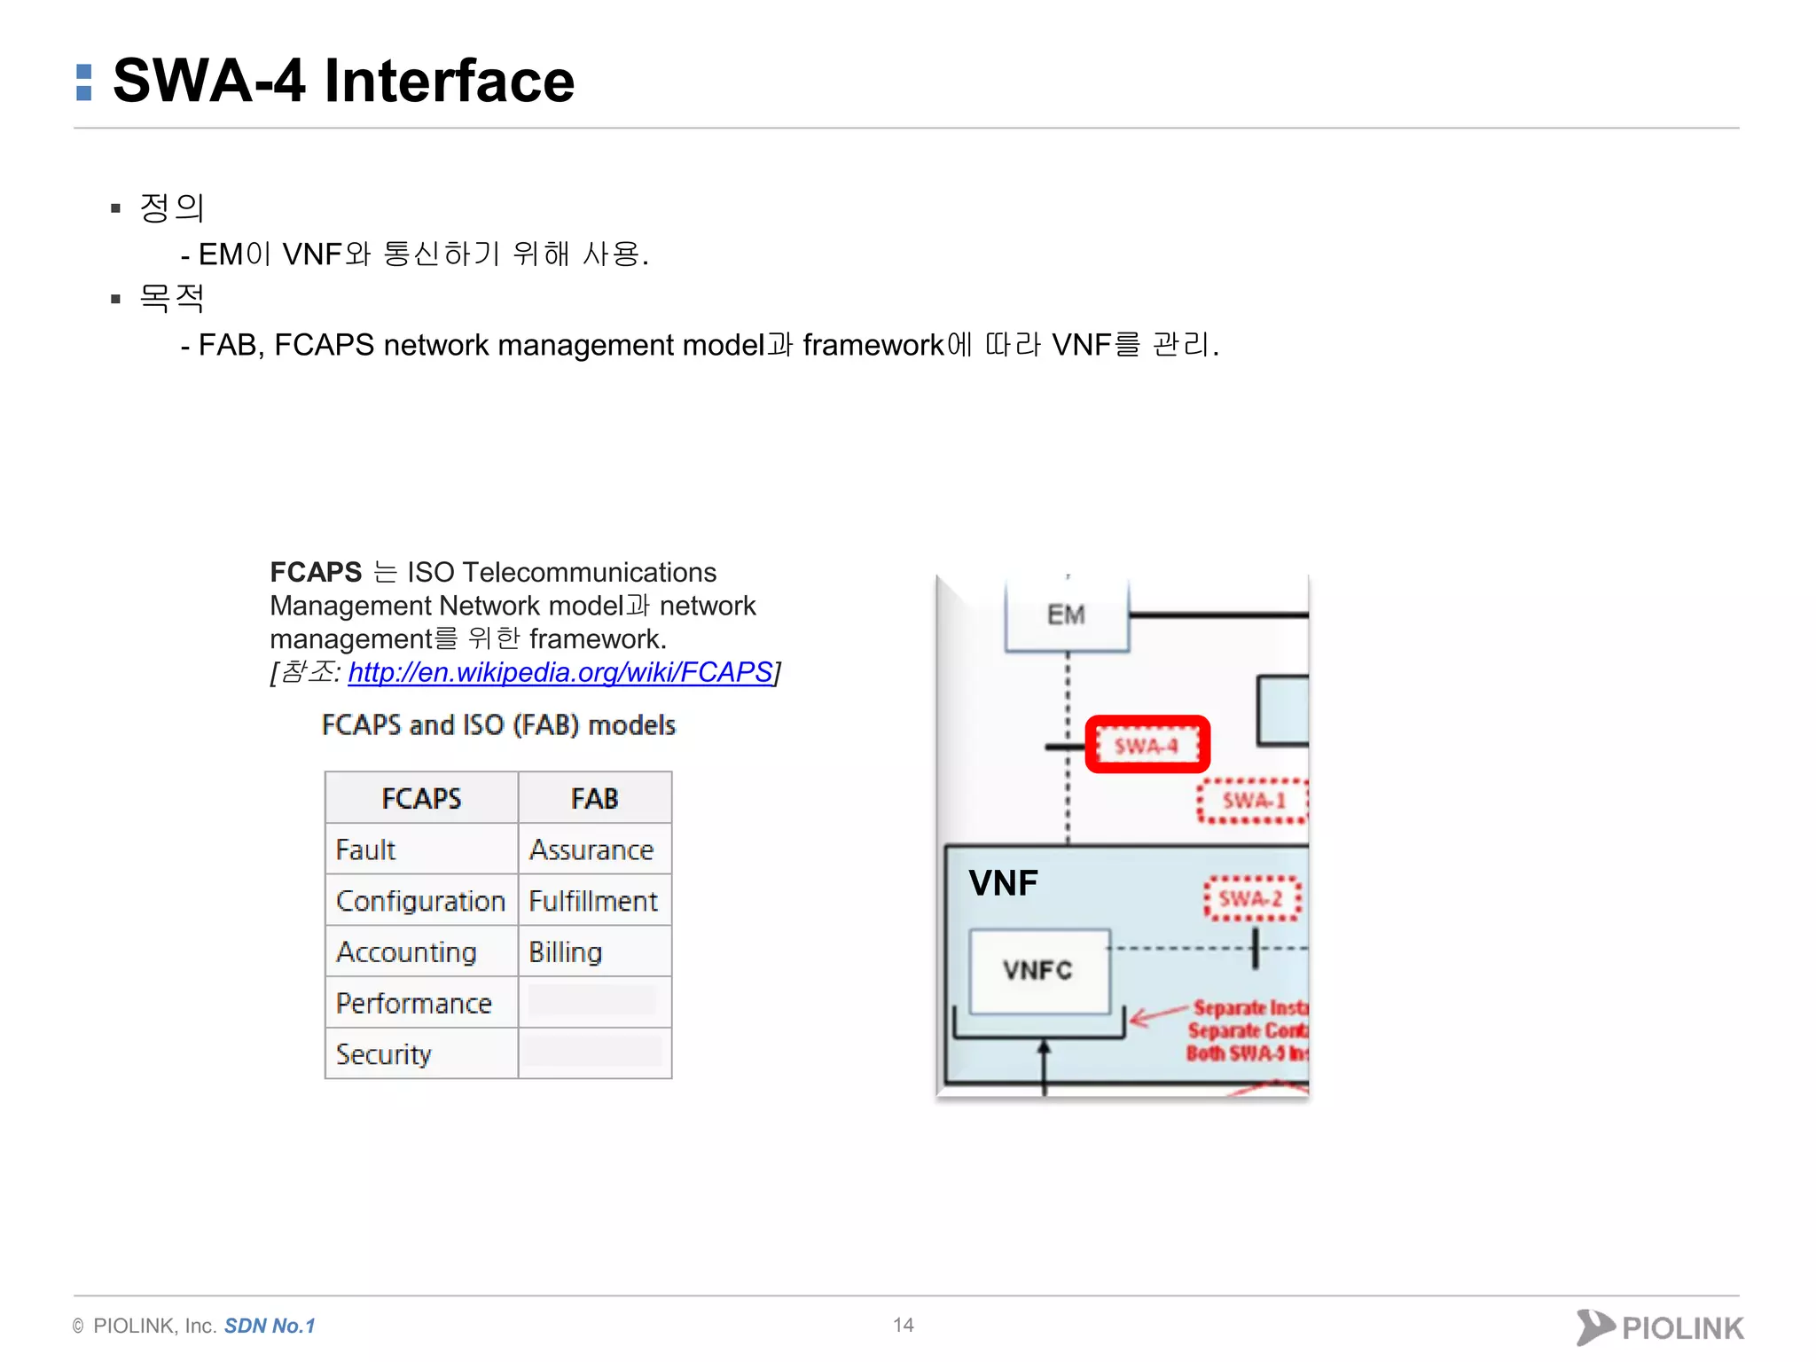Click the PIOLINK logo in footer

tap(1659, 1327)
